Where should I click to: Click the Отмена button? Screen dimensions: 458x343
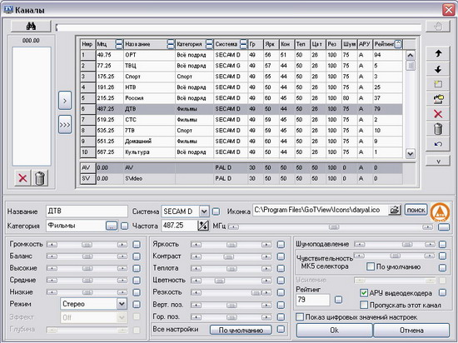[x=411, y=331]
